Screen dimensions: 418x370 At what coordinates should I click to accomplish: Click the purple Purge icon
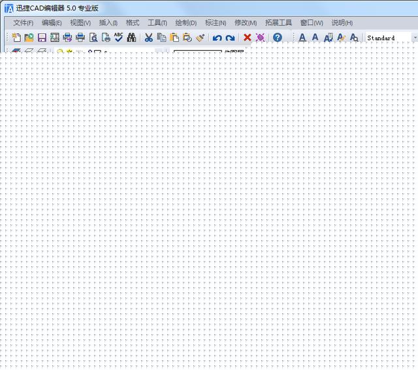pos(260,37)
